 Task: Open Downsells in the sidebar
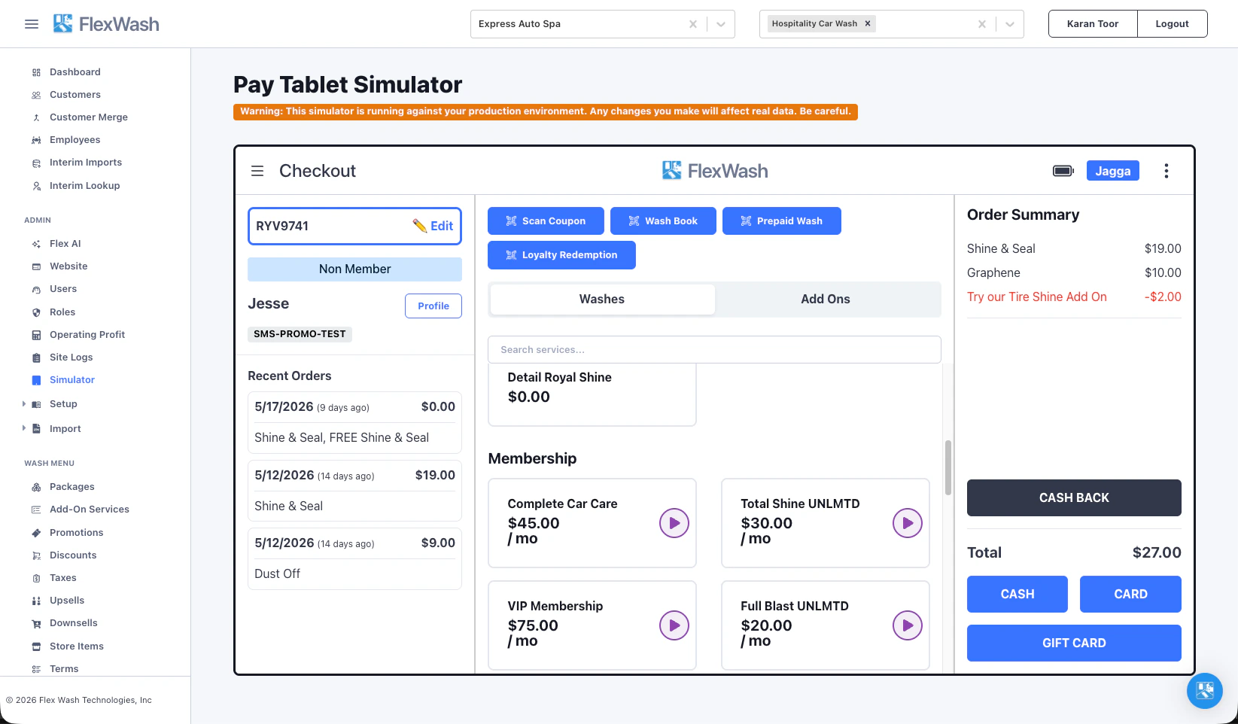pos(74,623)
